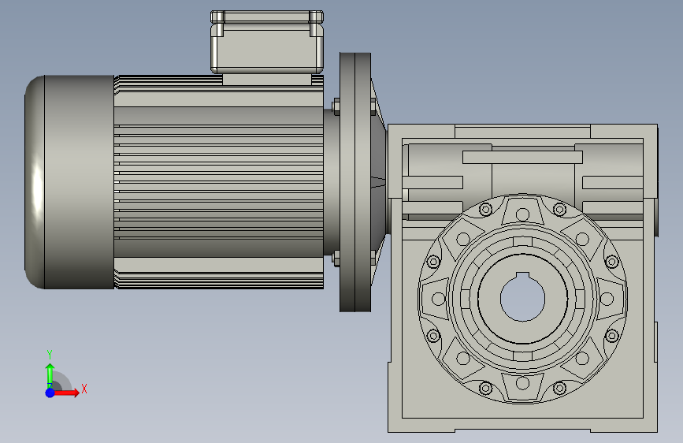
Task: Click the green Y axis arrow of triad
Action: coord(50,375)
